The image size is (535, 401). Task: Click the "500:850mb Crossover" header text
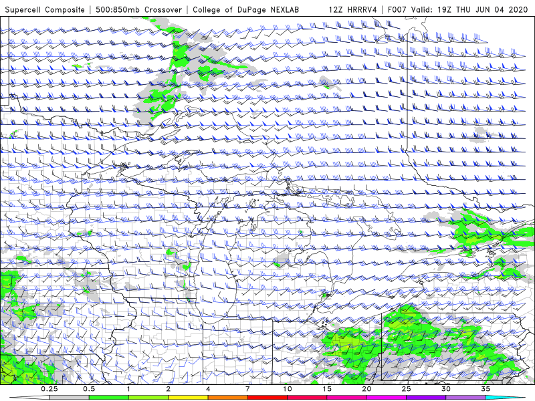click(139, 10)
